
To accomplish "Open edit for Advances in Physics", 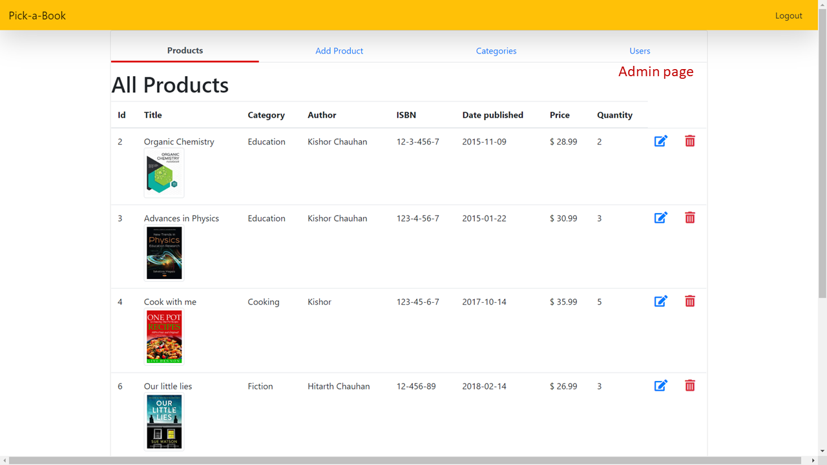I will point(660,218).
